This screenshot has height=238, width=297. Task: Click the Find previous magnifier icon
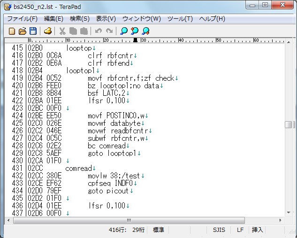pos(135,31)
